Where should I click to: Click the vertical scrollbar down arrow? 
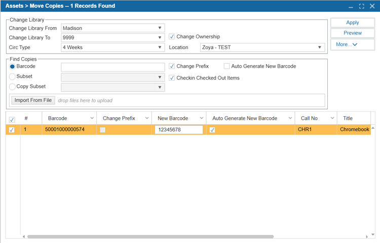(373, 234)
